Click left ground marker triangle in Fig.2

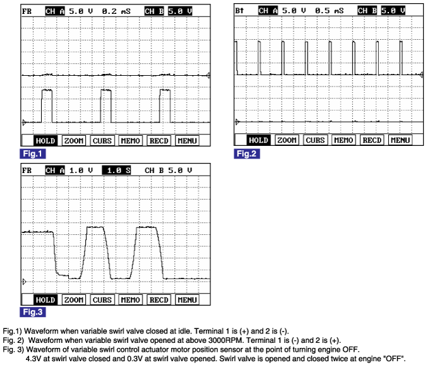pyautogui.click(x=237, y=122)
